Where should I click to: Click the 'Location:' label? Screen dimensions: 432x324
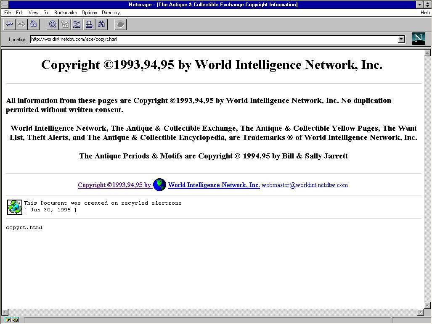18,40
